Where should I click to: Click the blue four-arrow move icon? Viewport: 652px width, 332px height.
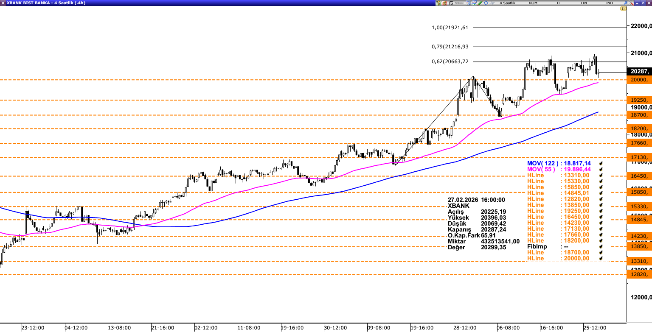[486, 3]
